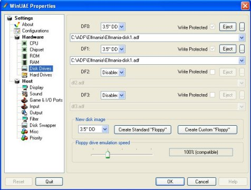
Task: Click the 100% (compatible) speed field
Action: pyautogui.click(x=201, y=152)
